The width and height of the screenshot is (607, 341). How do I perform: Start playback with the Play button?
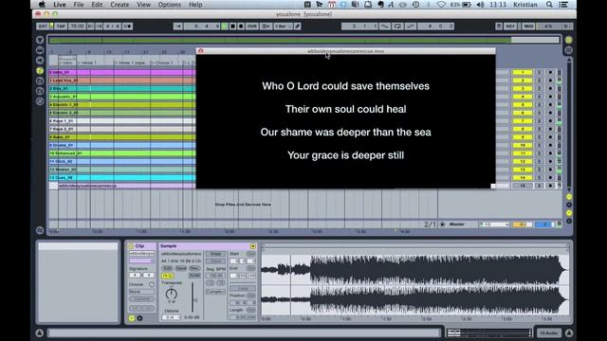pos(225,27)
